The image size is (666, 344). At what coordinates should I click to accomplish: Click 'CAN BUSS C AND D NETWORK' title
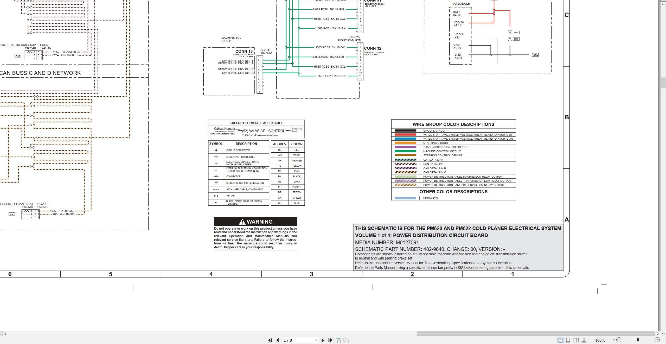click(40, 73)
